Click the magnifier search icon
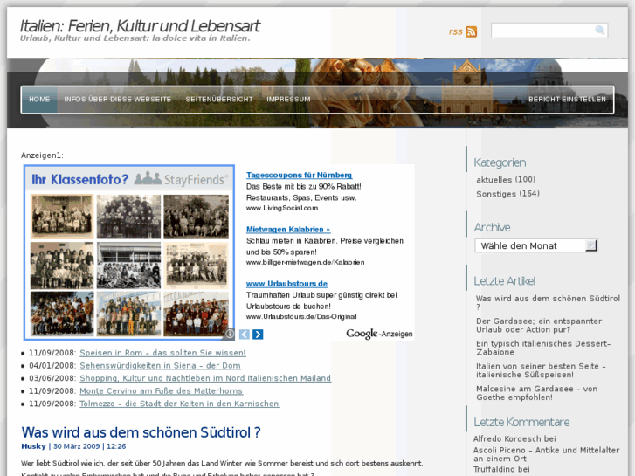The height and width of the screenshot is (476, 635). click(600, 30)
